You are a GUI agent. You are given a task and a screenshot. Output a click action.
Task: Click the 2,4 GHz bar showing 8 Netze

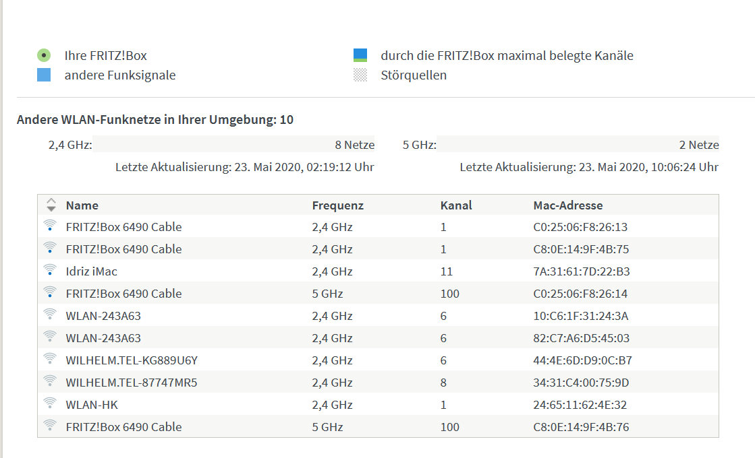pyautogui.click(x=233, y=145)
